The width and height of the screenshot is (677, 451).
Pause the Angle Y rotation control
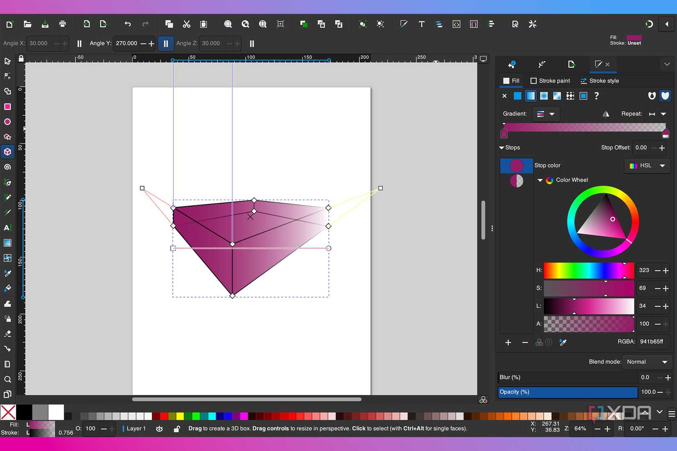166,43
